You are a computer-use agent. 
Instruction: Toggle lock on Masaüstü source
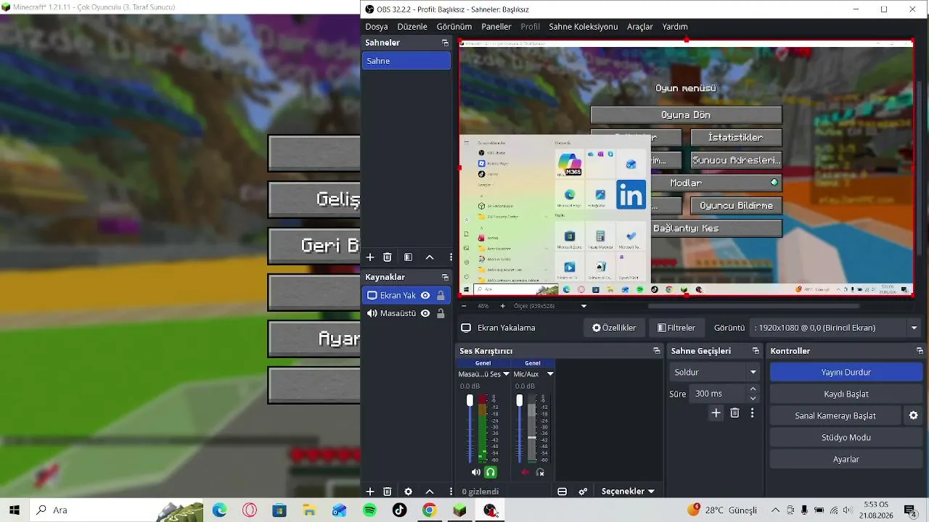(441, 313)
